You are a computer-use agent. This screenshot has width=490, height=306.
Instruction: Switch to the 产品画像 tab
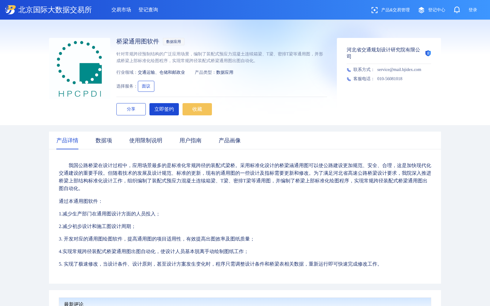pyautogui.click(x=230, y=140)
